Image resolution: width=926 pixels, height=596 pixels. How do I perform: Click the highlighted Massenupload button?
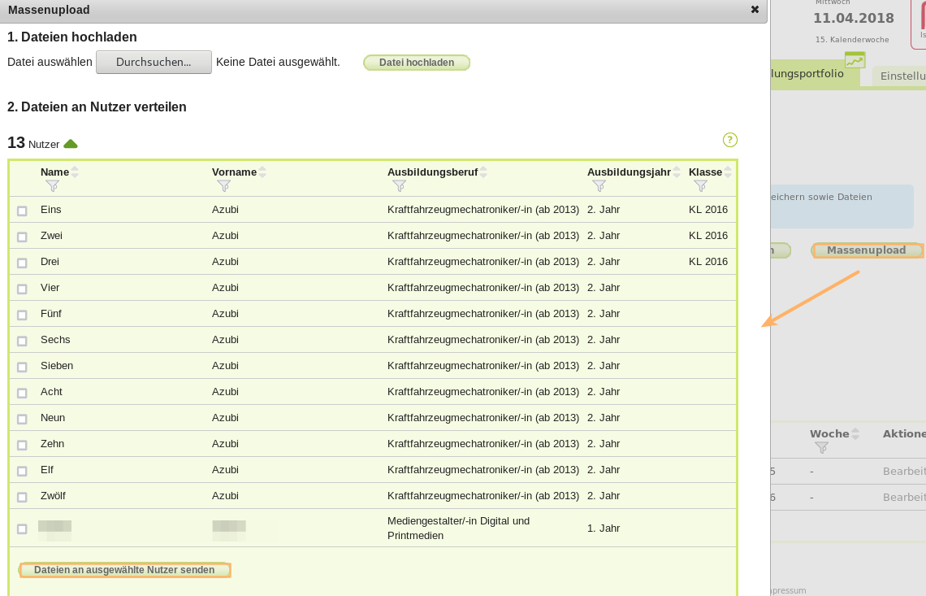pyautogui.click(x=868, y=250)
